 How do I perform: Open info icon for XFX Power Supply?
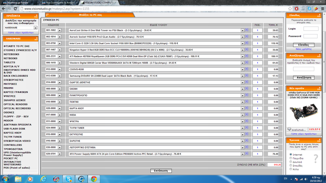click(x=247, y=153)
